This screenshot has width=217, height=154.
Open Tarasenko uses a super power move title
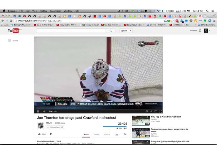click(170, 130)
